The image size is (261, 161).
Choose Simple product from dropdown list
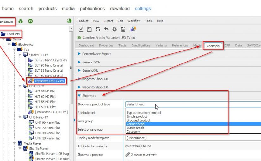pos(137,116)
